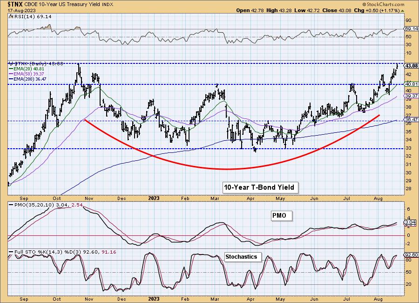The height and width of the screenshot is (303, 419).
Task: Click the May label on the bottom stochastics axis
Action: (280, 299)
